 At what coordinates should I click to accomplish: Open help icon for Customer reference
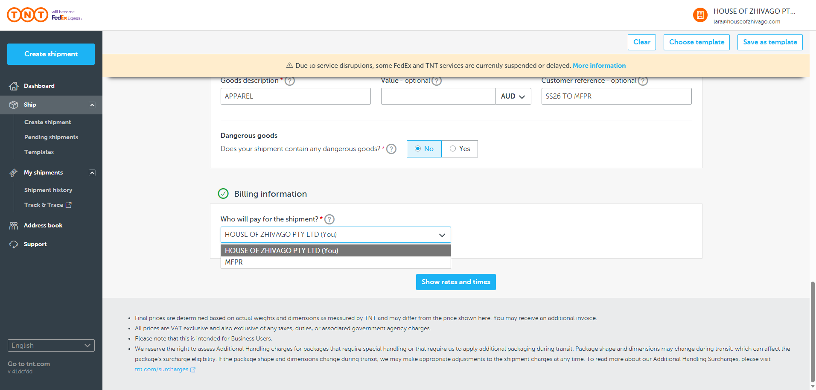point(643,81)
